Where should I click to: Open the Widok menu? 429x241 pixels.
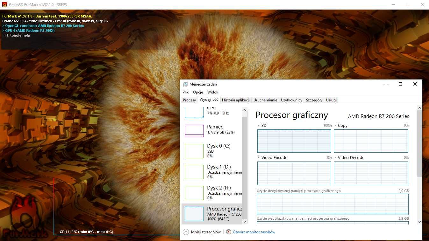[213, 92]
